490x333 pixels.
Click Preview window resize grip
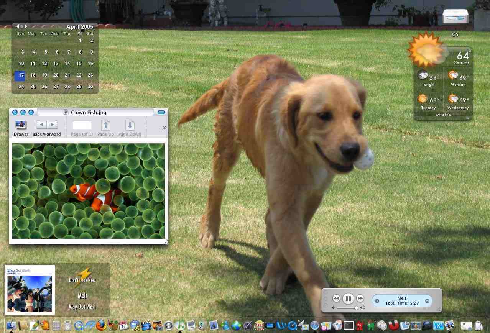[x=166, y=242]
